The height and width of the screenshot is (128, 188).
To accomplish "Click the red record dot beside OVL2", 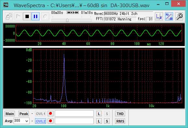I will [51, 121].
